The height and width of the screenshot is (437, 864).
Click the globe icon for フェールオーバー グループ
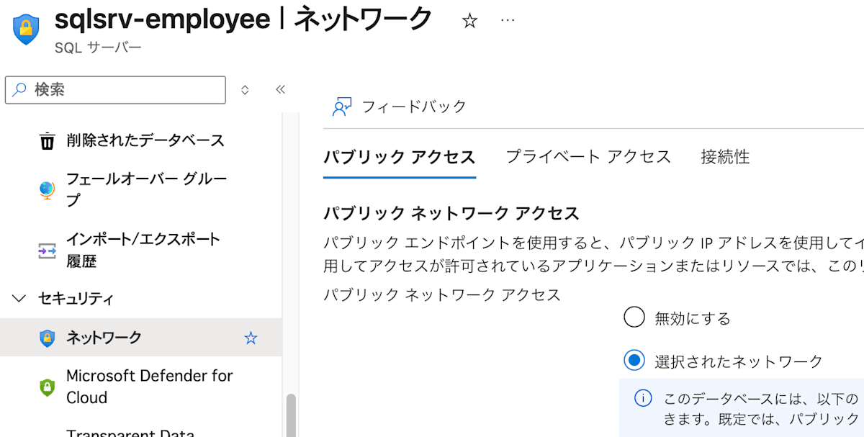coord(47,190)
